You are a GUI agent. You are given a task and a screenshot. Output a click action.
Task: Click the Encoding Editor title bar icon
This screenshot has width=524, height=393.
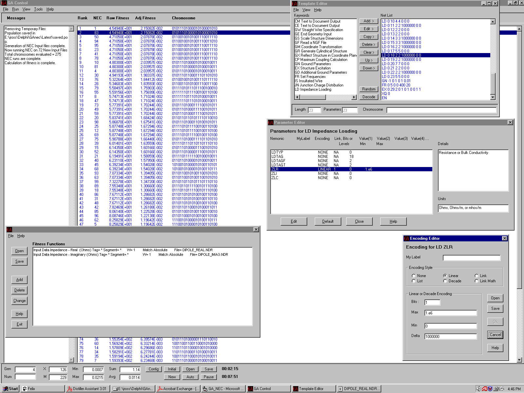pyautogui.click(x=406, y=238)
